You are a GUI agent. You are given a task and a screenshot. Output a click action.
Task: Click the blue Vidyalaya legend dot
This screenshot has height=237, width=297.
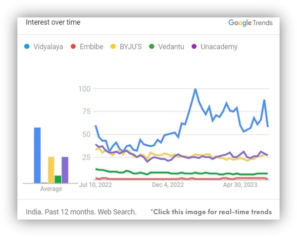point(27,47)
